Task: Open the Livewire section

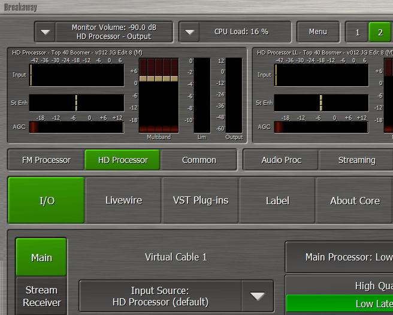Action: (x=123, y=200)
